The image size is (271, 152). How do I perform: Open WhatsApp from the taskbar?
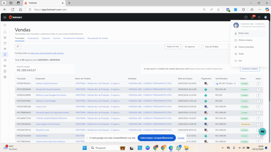179,148
